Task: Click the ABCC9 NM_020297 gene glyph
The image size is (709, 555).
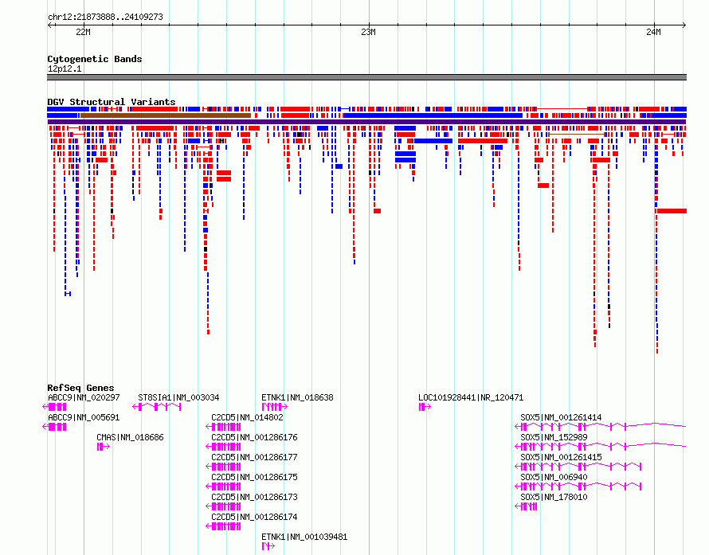Action: (54, 407)
